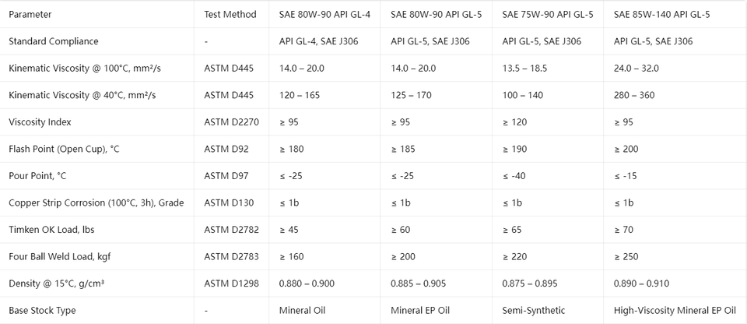This screenshot has height=324, width=747.
Task: Select the Flash Point (Open Cup) label
Action: click(64, 149)
